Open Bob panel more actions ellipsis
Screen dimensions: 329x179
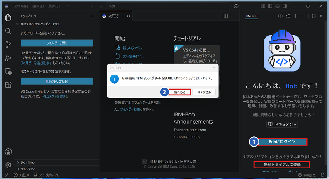[x=303, y=16]
